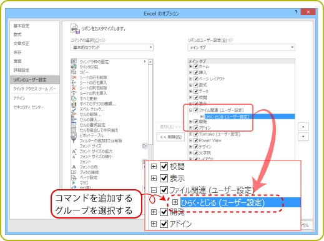
Task: Click the info icon beside リボンのユーザー設定(B)
Action: pyautogui.click(x=230, y=40)
